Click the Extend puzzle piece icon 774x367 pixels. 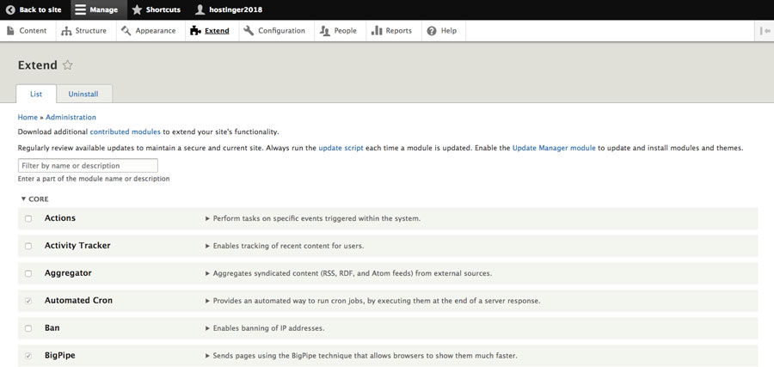click(195, 31)
